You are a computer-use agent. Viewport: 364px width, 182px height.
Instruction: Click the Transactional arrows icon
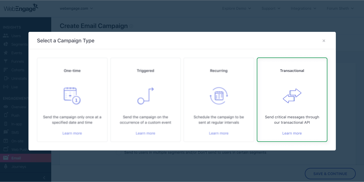(292, 96)
